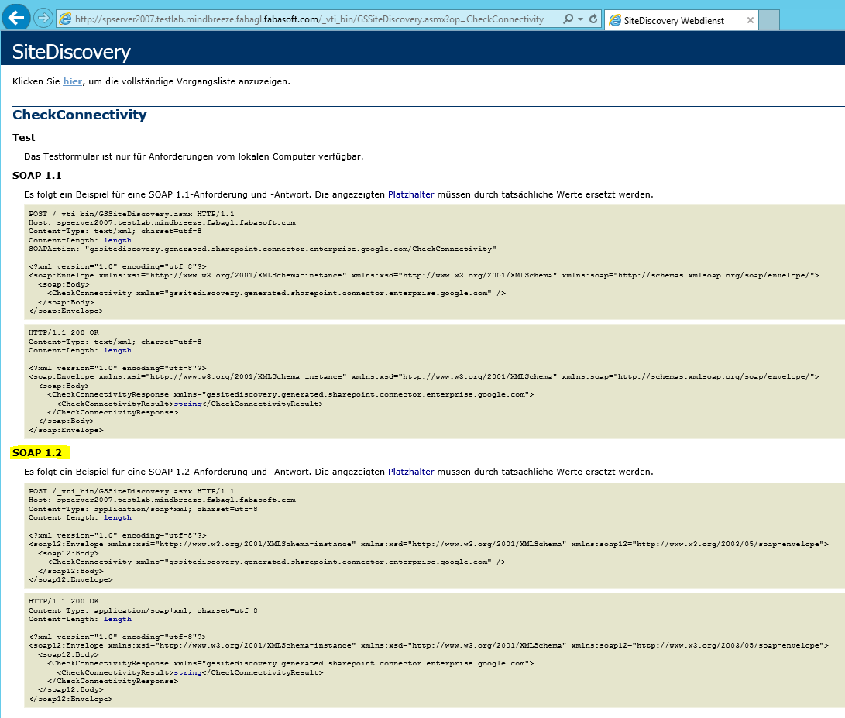The height and width of the screenshot is (718, 845).
Task: Open a new tab with the blank tab button
Action: [x=768, y=20]
